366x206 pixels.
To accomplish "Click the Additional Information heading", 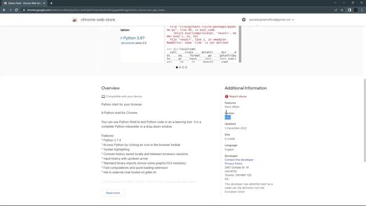I will [245, 88].
